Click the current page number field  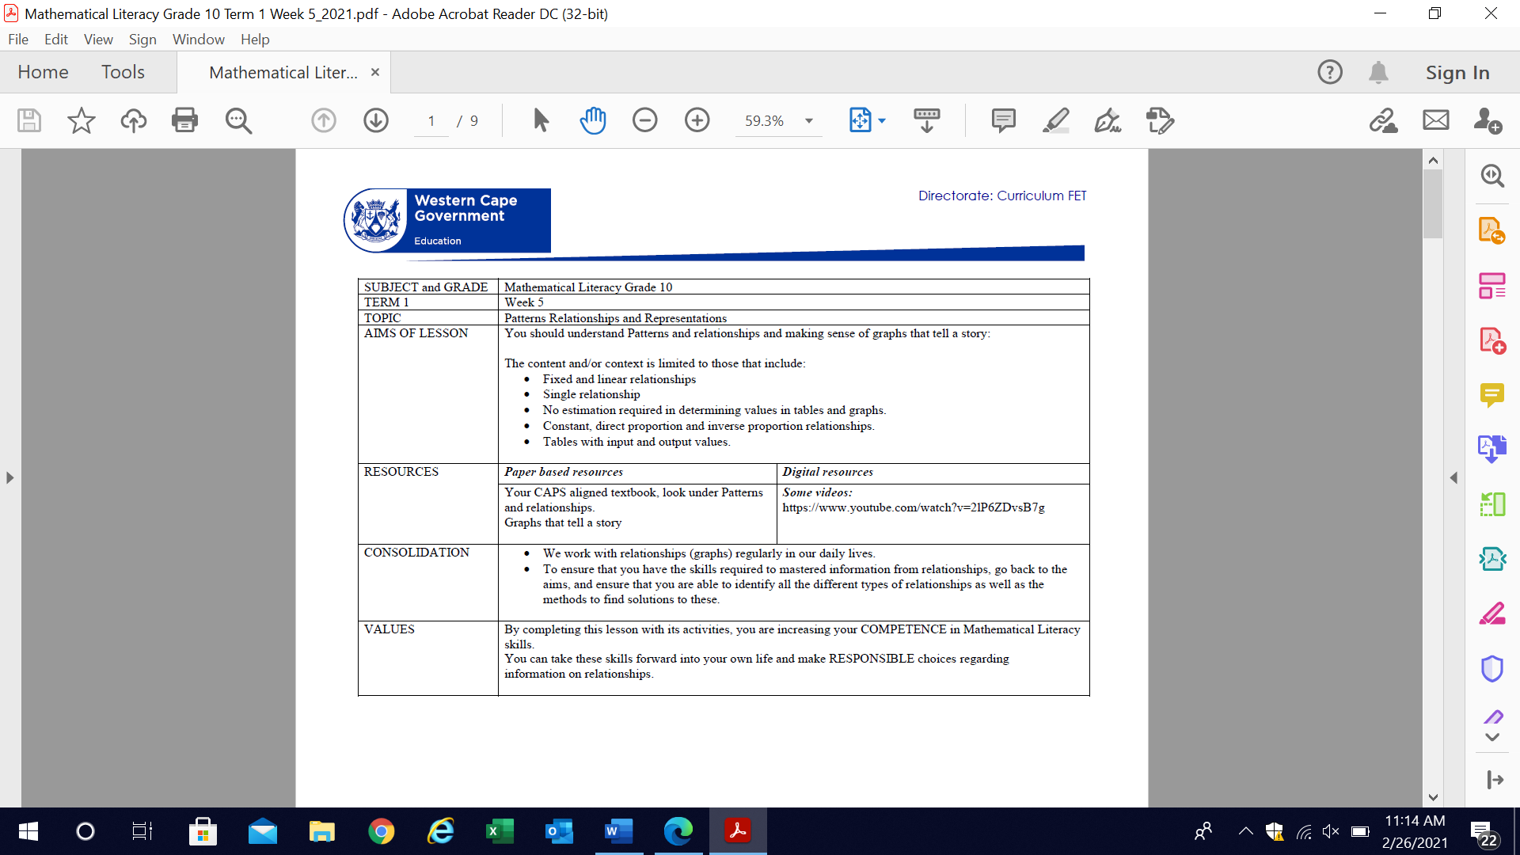[431, 121]
